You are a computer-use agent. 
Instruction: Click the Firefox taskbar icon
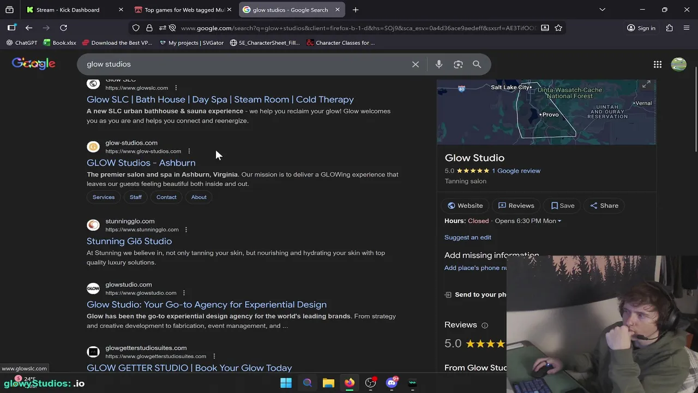(350, 383)
